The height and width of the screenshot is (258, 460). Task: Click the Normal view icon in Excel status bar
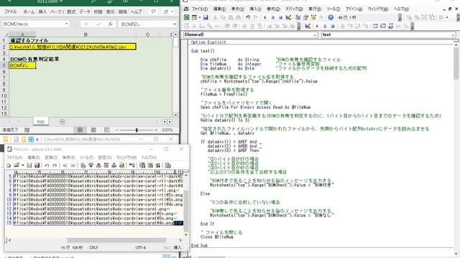(x=80, y=130)
